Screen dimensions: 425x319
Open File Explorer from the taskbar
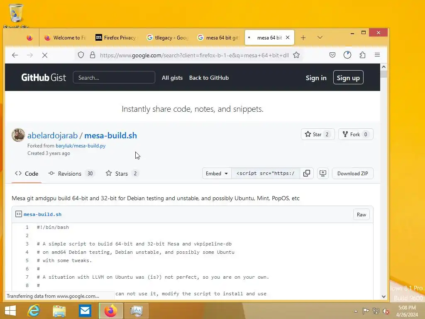tap(59, 311)
